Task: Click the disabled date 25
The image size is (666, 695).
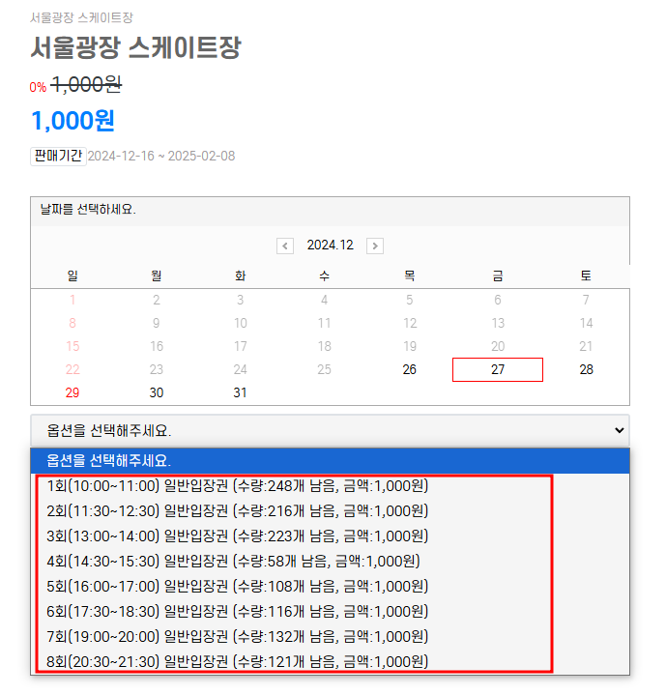Action: [325, 369]
